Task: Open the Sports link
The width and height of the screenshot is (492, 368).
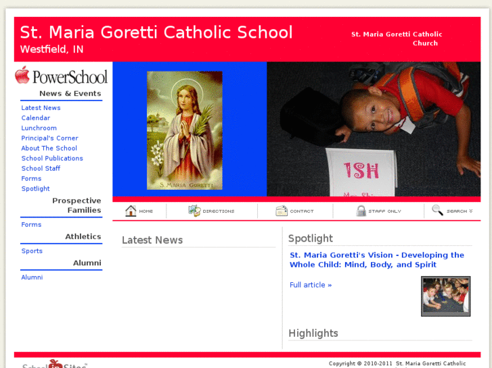Action: click(x=32, y=251)
